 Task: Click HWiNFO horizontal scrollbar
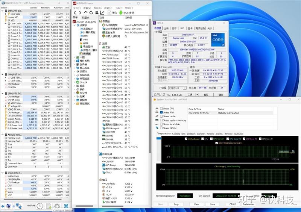click(33, 200)
